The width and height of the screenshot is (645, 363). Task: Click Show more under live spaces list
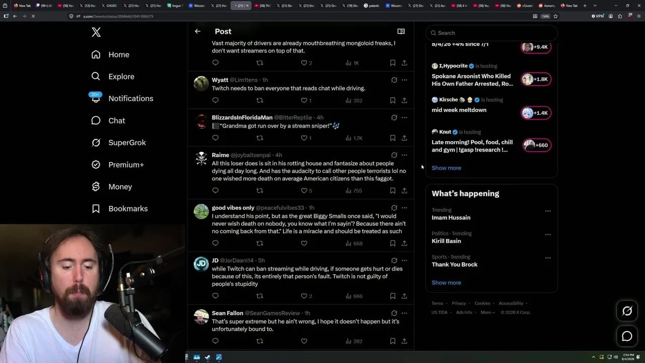446,168
